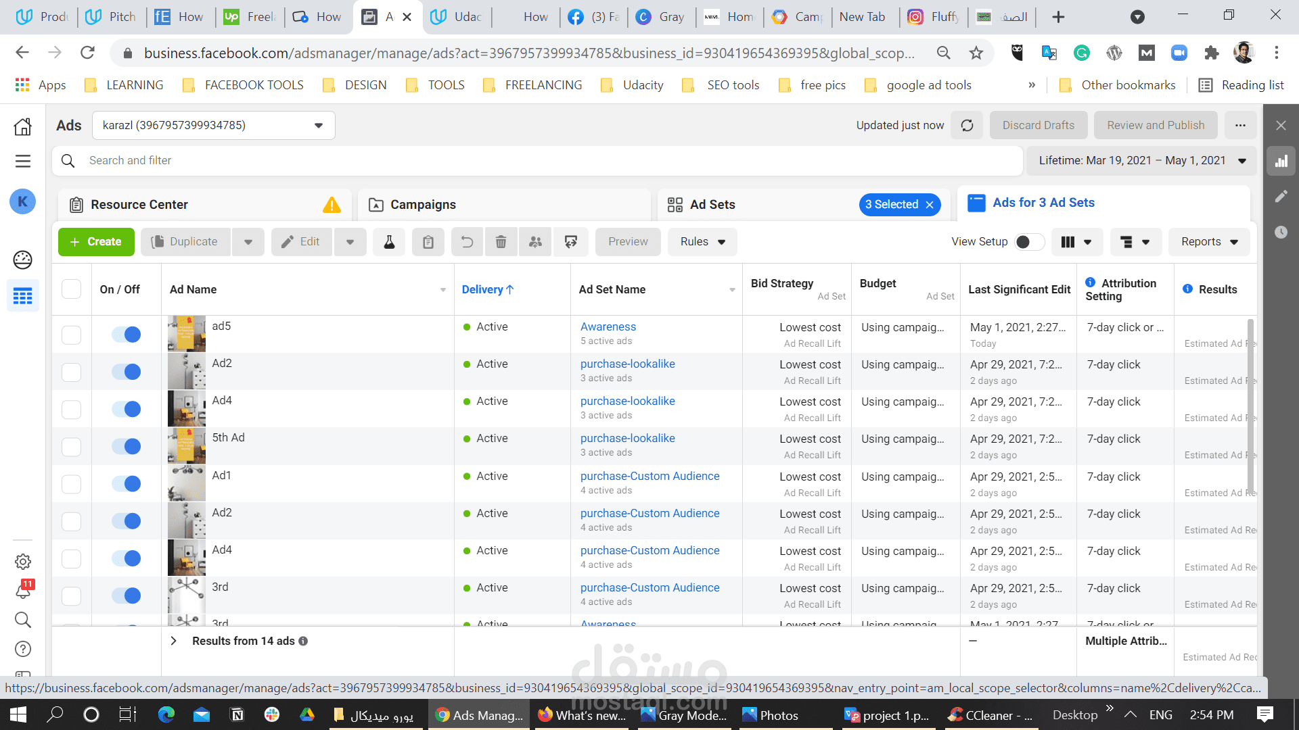The height and width of the screenshot is (730, 1299).
Task: Click the clock history icon in right sidebar
Action: click(1281, 233)
